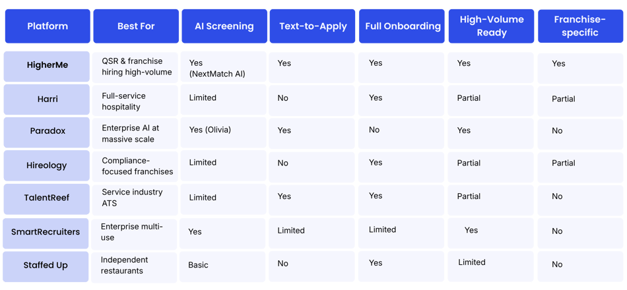Select the TalentReef platform cell

[47, 199]
